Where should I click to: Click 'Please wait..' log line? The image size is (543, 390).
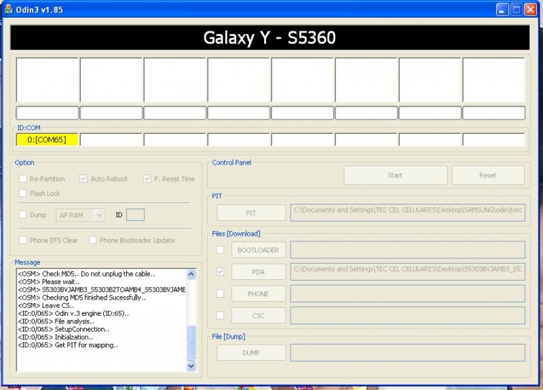pyautogui.click(x=48, y=281)
